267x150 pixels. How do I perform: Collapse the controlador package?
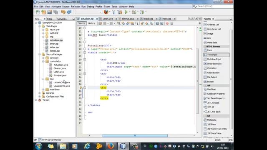tap(43, 61)
